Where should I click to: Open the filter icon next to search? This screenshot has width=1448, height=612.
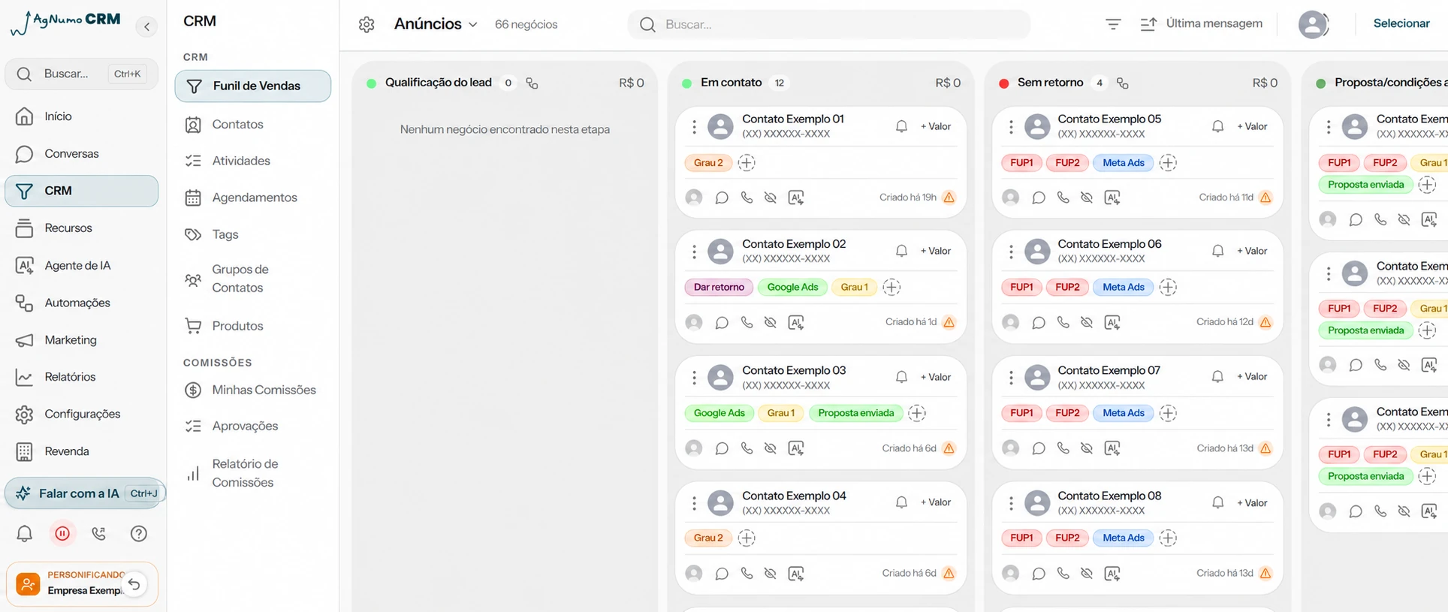[x=1113, y=24]
